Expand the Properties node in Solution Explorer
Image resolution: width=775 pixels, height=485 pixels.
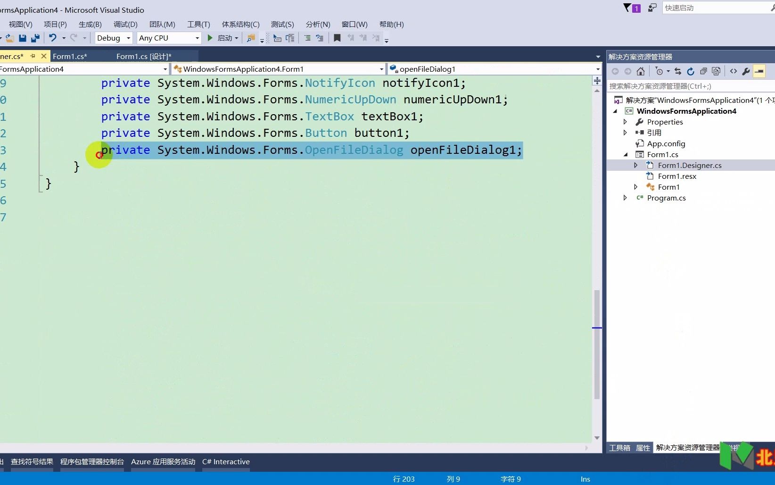[x=625, y=122]
